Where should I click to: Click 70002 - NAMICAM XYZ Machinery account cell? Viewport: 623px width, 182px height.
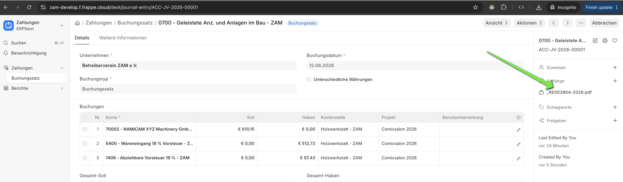point(150,129)
